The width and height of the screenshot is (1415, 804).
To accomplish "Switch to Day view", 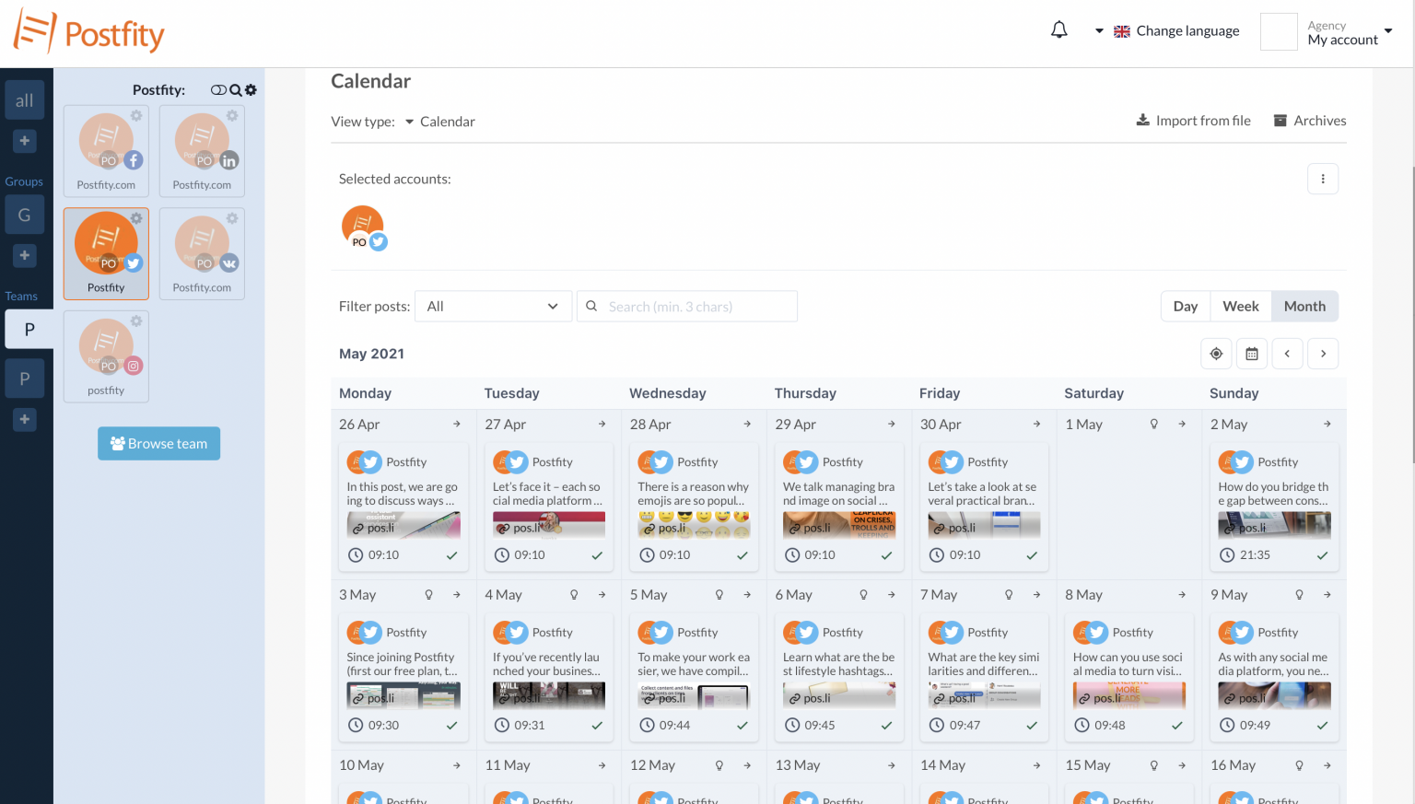I will click(x=1186, y=307).
